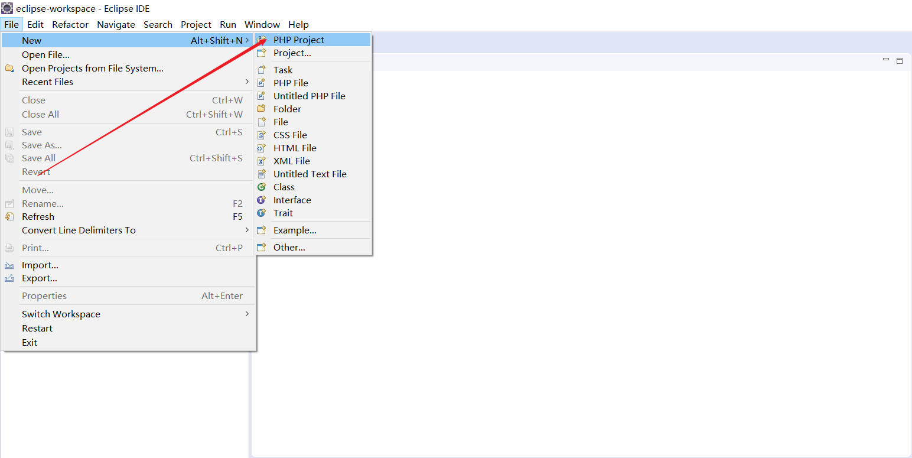Viewport: 912px width, 458px height.
Task: Click the Task item icon
Action: click(x=262, y=70)
